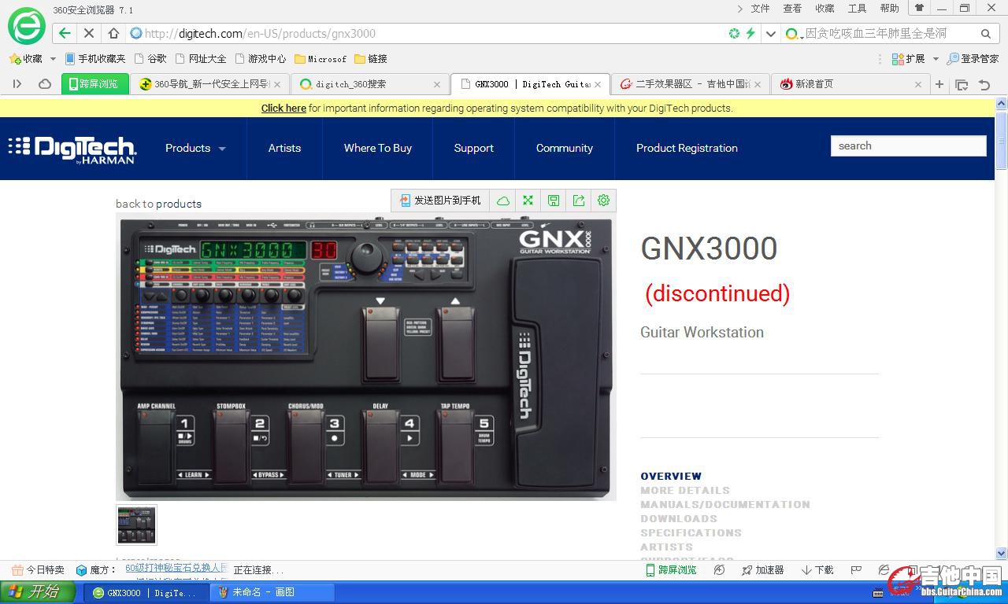Click the DigiTech by Harman logo

click(x=72, y=149)
